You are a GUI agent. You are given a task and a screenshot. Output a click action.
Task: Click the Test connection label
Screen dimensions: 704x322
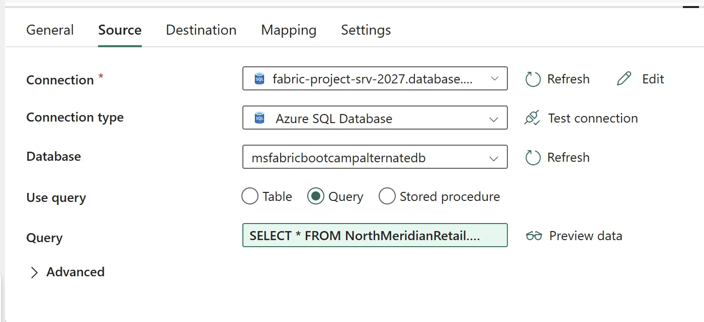tap(593, 118)
